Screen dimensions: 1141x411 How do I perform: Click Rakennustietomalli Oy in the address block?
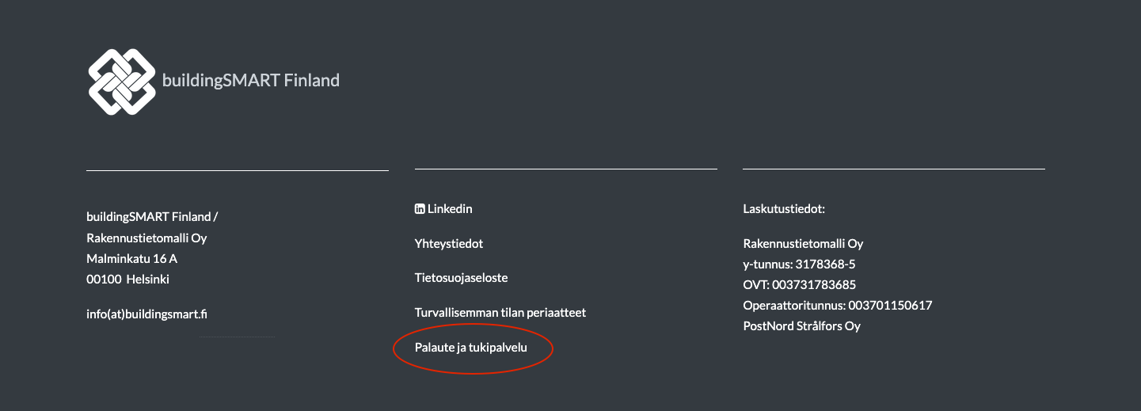pos(146,238)
